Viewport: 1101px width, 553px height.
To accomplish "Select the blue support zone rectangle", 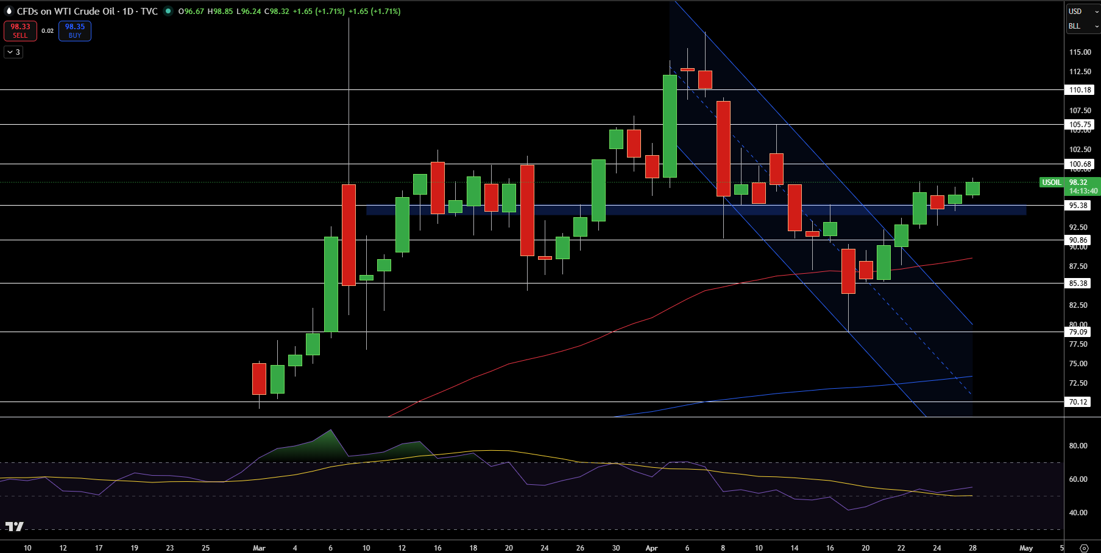I will click(696, 210).
